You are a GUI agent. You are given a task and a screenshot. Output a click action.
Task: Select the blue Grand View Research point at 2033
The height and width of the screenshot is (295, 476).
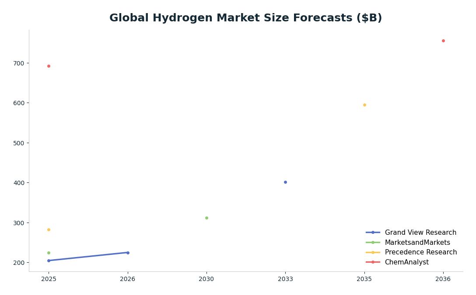tap(285, 182)
